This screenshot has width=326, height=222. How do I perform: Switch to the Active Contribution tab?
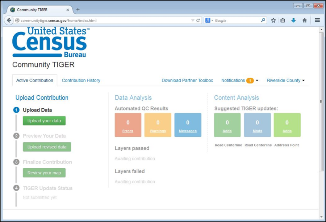click(35, 80)
